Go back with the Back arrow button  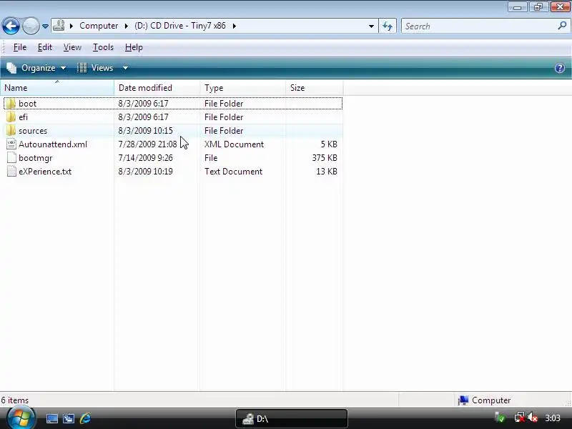click(11, 26)
